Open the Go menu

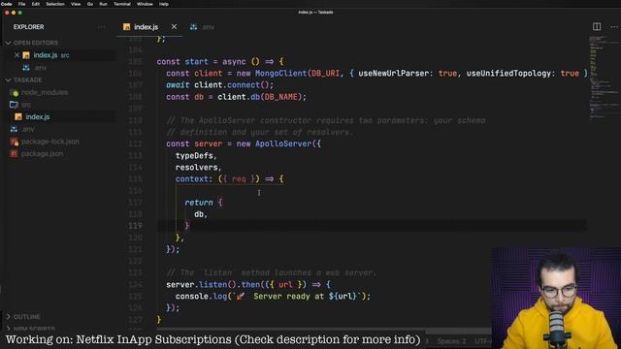90,4
